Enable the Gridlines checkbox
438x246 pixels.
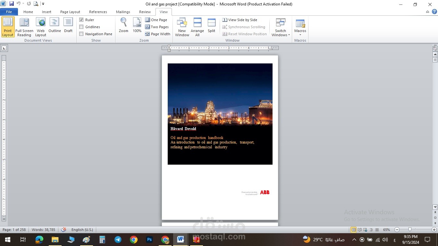pos(81,27)
